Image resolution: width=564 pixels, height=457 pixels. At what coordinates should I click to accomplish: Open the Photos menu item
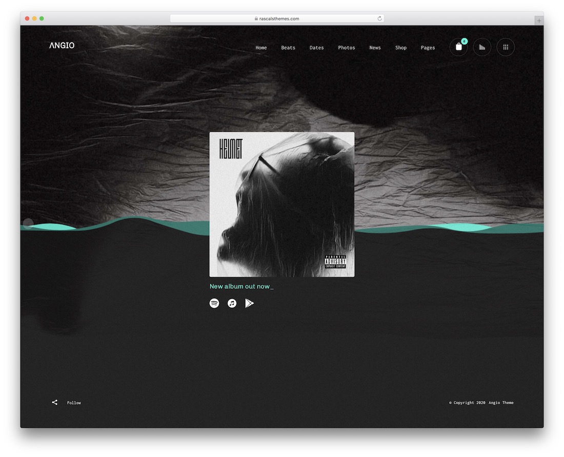coord(347,48)
